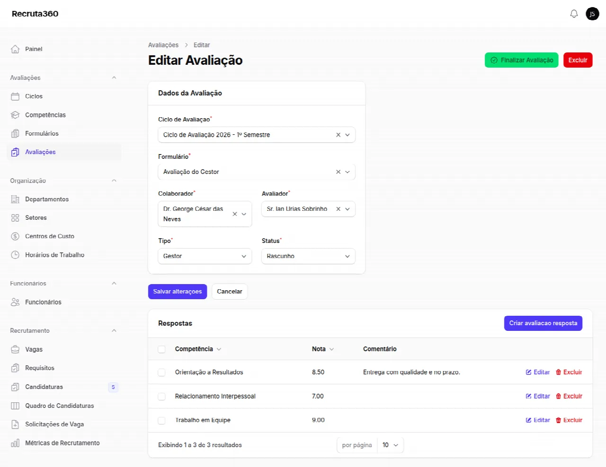
Task: Open the Status dropdown showing Rascunho
Action: (x=308, y=256)
